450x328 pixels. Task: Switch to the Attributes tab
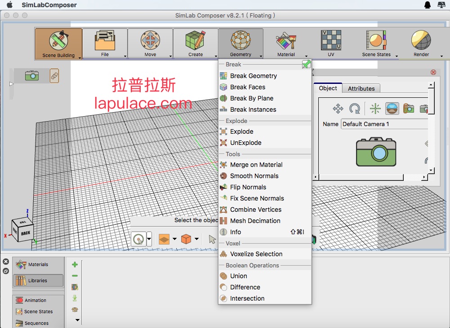click(361, 88)
